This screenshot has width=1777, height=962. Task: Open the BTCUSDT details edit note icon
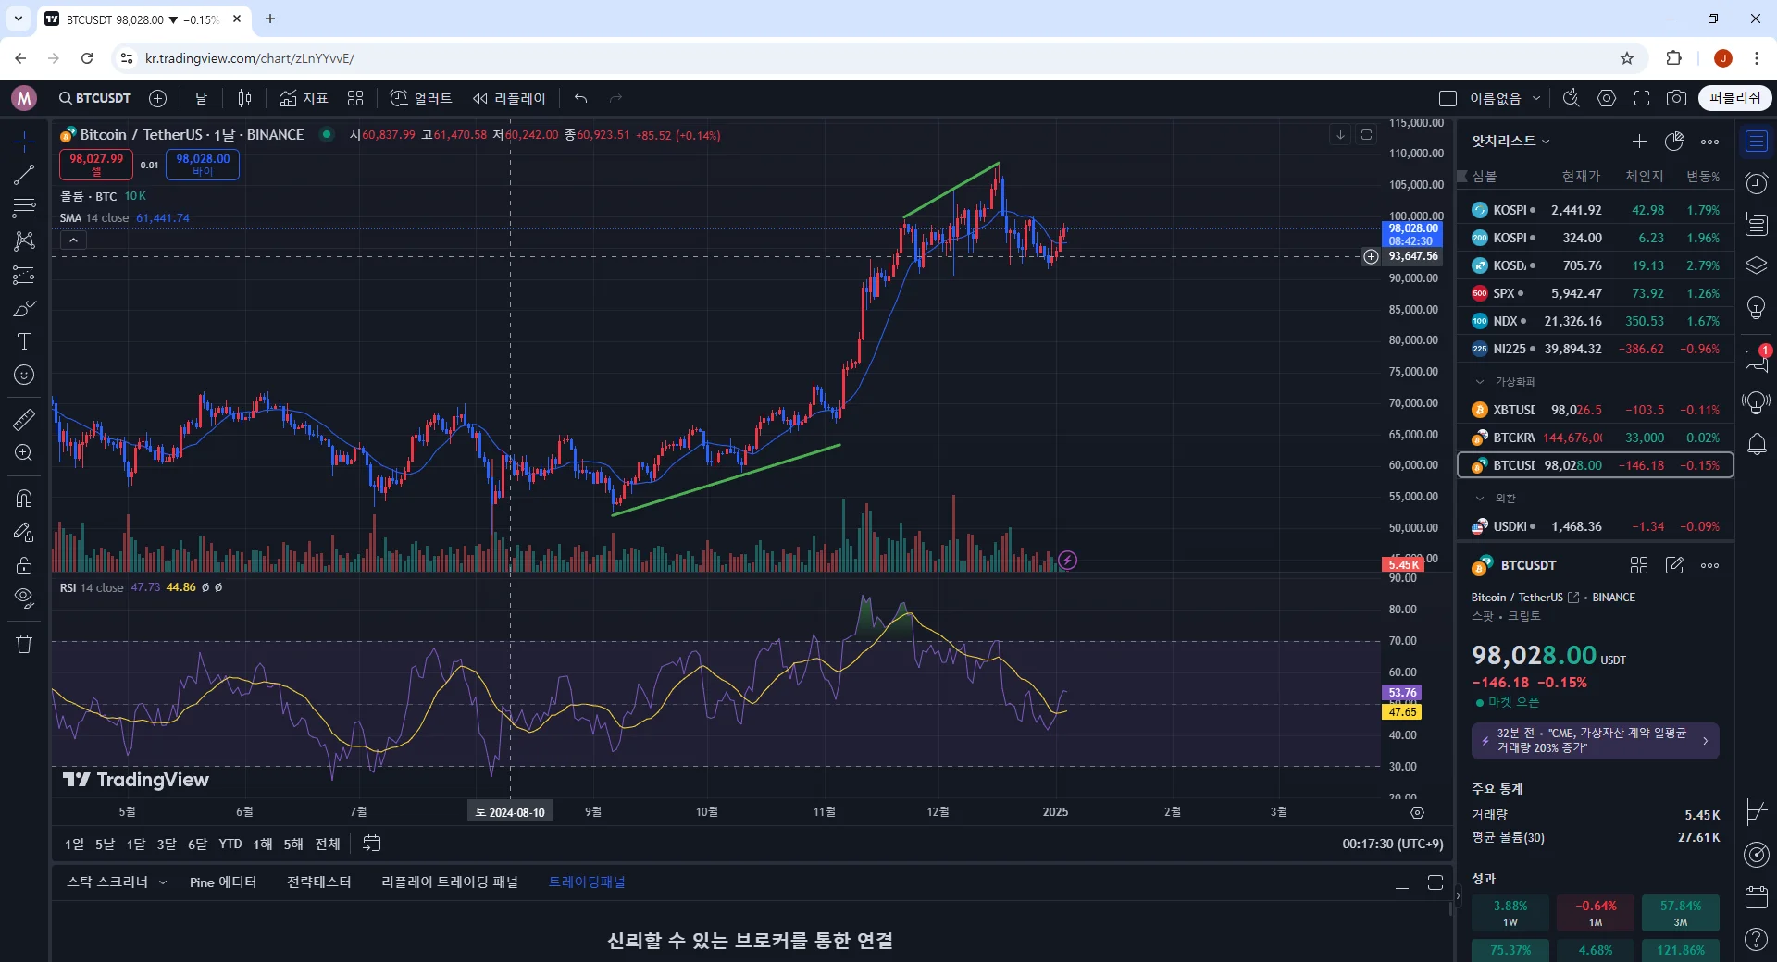pyautogui.click(x=1674, y=565)
